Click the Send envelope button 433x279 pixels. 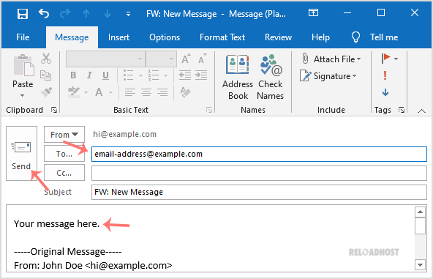[21, 154]
